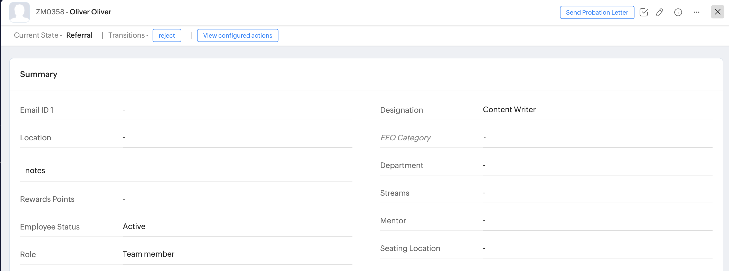
Task: Click the Rewards Points field value
Action: [x=124, y=199]
